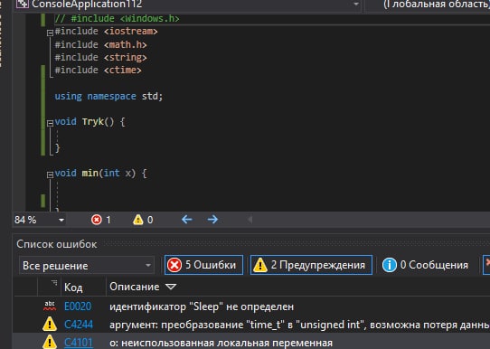Open the E0020 error code link
This screenshot has width=490, height=349.
[x=78, y=307]
